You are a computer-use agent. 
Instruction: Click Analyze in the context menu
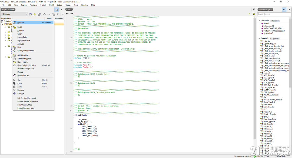point(21,44)
